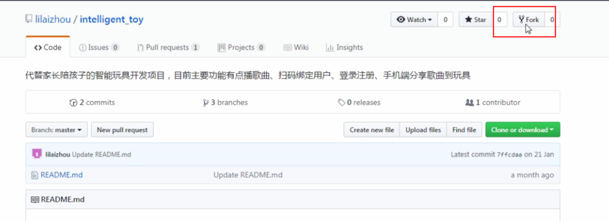Click the Upload files button
The image size is (609, 221).
(x=423, y=130)
